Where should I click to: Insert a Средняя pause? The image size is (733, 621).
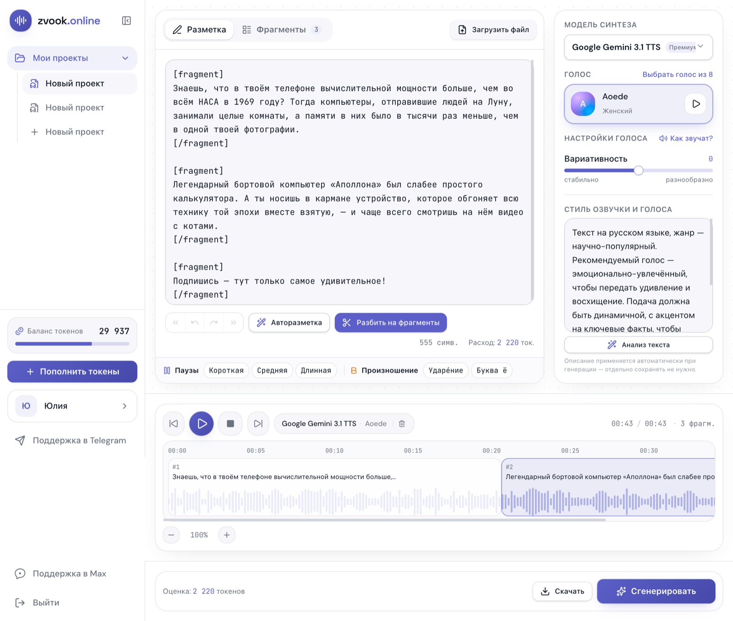click(272, 371)
